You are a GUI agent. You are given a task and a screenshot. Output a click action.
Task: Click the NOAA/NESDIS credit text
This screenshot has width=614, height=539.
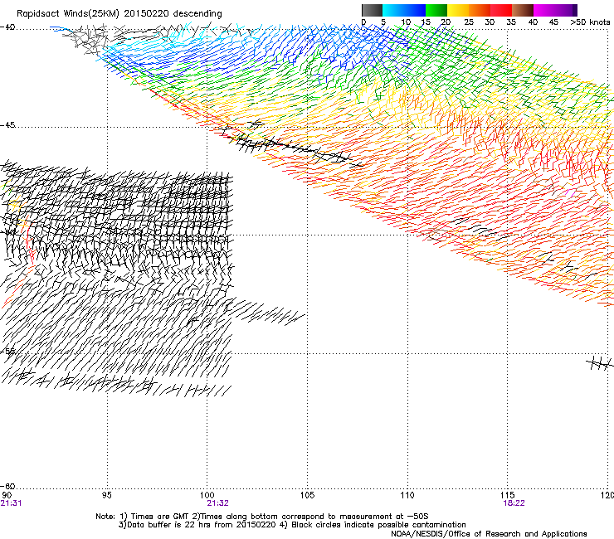pyautogui.click(x=489, y=534)
